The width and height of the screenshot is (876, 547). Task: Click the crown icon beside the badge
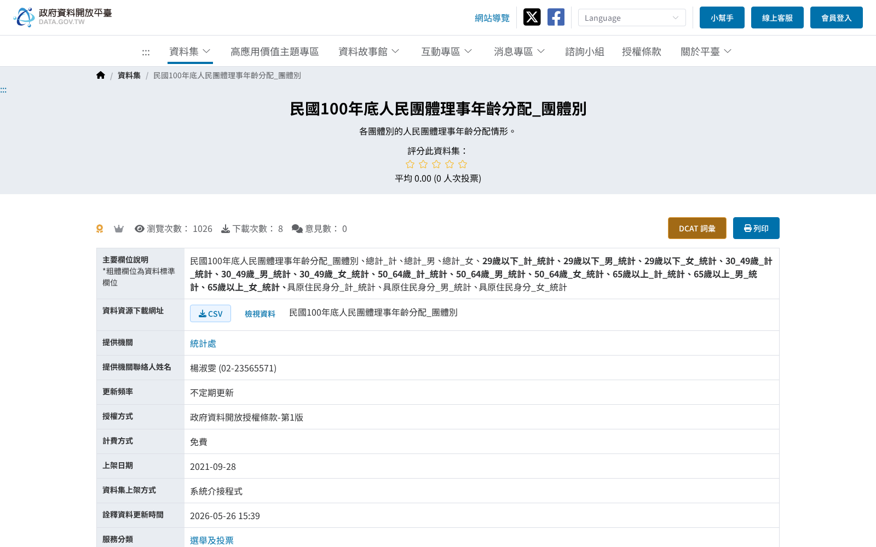coord(119,229)
